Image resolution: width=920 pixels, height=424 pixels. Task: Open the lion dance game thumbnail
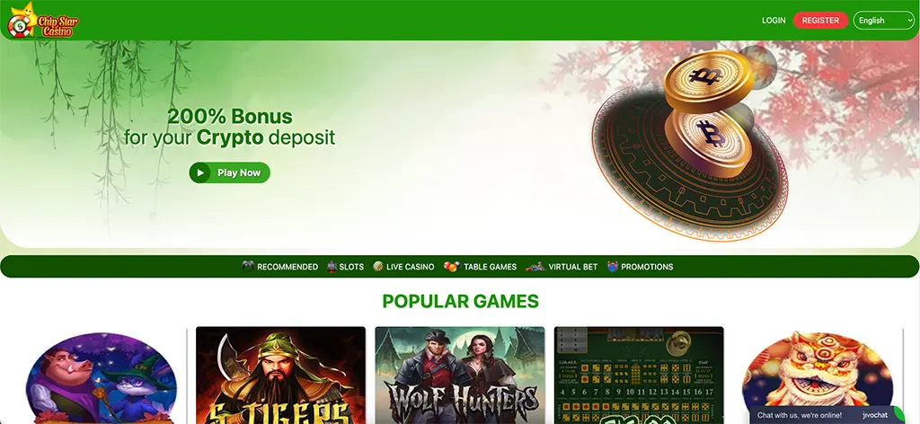818,375
